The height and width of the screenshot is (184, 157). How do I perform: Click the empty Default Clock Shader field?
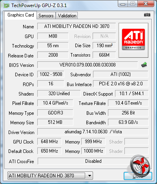pos(137,151)
